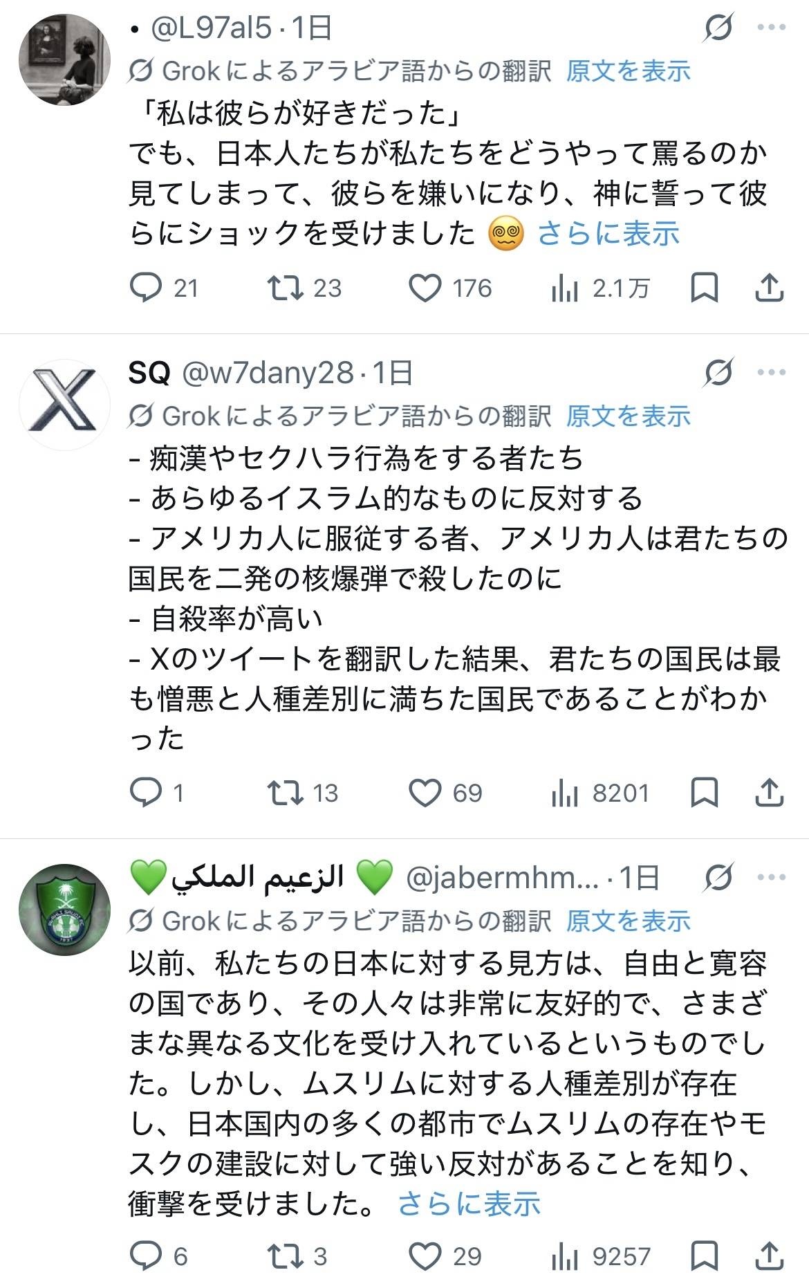Open SQ's X logo profile picture

pos(64,404)
